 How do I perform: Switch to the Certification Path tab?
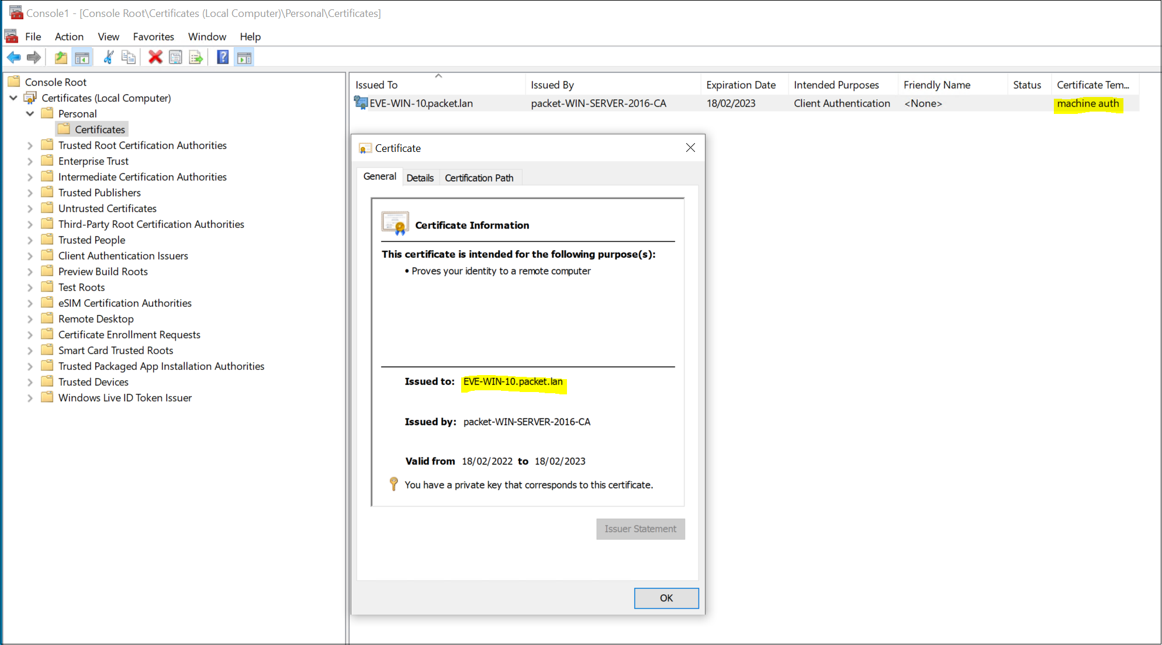coord(480,177)
